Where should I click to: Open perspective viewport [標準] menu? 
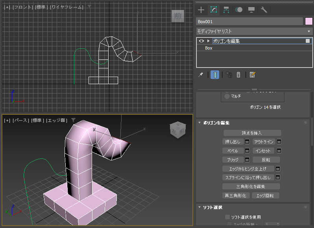click(37, 120)
